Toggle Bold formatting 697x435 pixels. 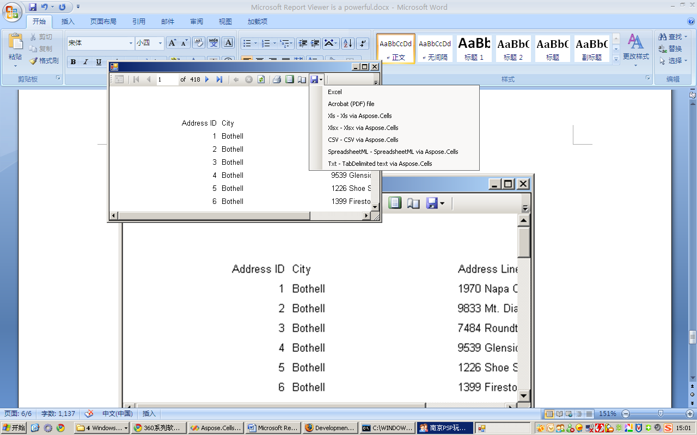73,62
